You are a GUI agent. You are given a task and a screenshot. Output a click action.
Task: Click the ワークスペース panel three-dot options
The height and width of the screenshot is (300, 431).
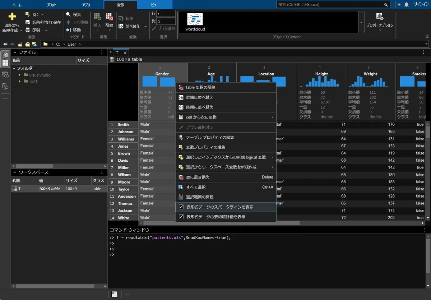click(102, 172)
